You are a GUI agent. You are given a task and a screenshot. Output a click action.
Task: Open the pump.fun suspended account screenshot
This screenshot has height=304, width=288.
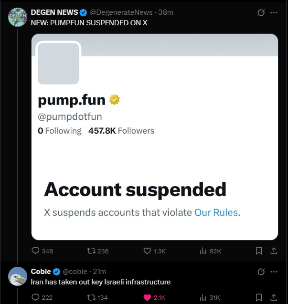154,136
